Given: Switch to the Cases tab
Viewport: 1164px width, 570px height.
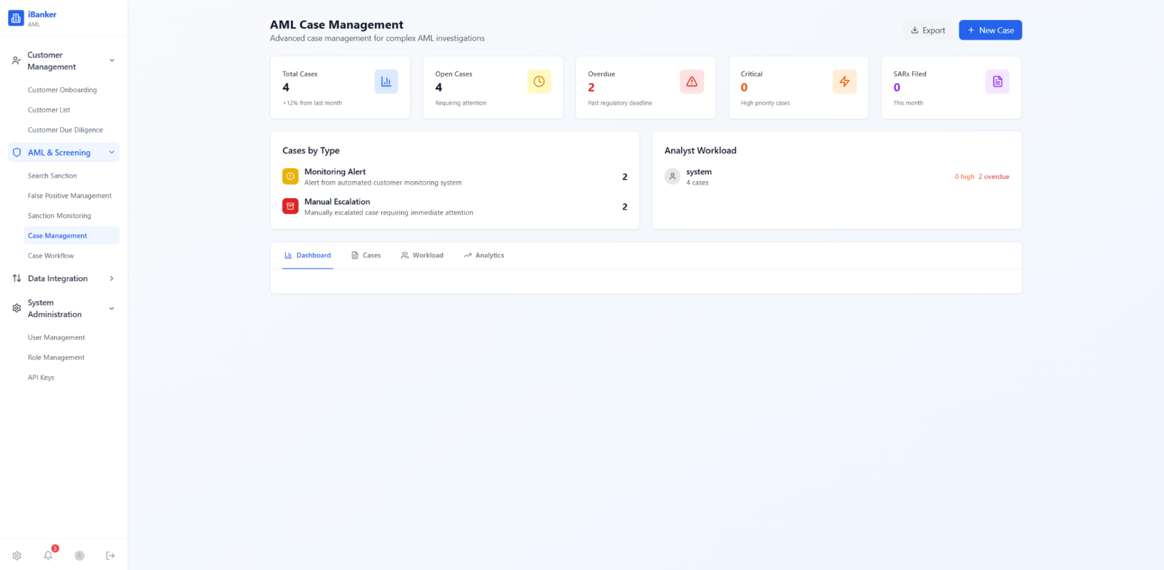Looking at the screenshot, I should [366, 256].
